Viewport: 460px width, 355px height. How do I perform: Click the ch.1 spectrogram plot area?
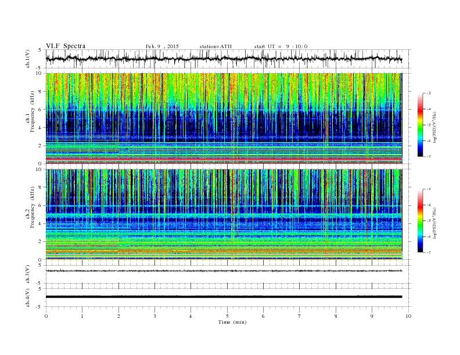click(224, 118)
